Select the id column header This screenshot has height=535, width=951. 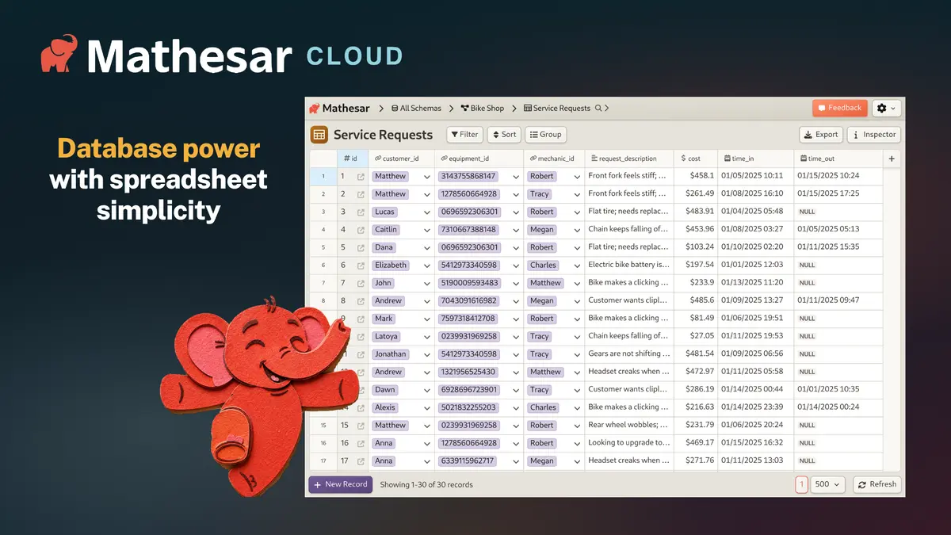[352, 159]
